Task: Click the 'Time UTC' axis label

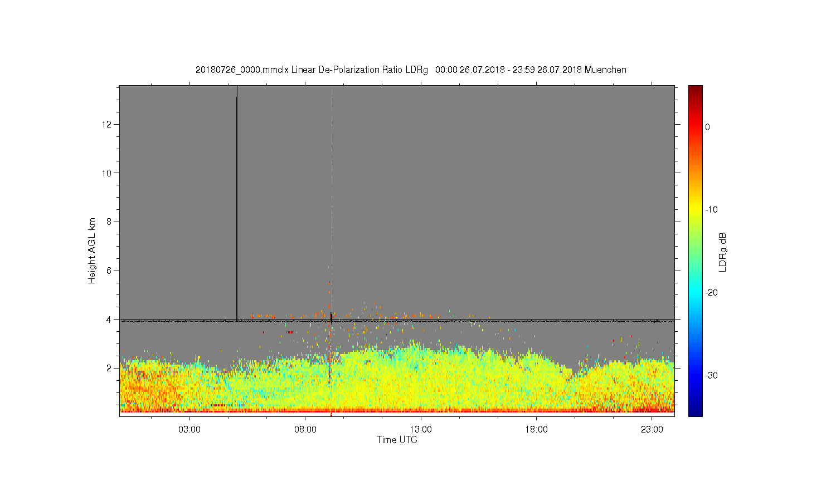Action: pyautogui.click(x=397, y=440)
